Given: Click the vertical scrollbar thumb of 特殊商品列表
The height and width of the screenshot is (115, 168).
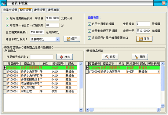Looking at the screenshot, I should [163, 78].
